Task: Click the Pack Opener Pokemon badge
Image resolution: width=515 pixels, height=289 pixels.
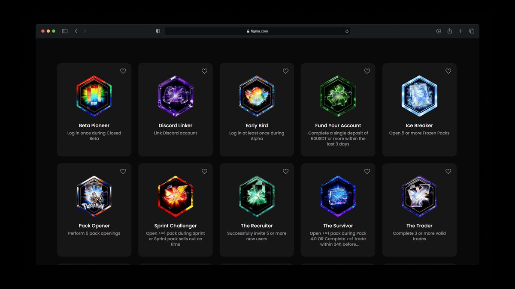Action: pyautogui.click(x=94, y=196)
